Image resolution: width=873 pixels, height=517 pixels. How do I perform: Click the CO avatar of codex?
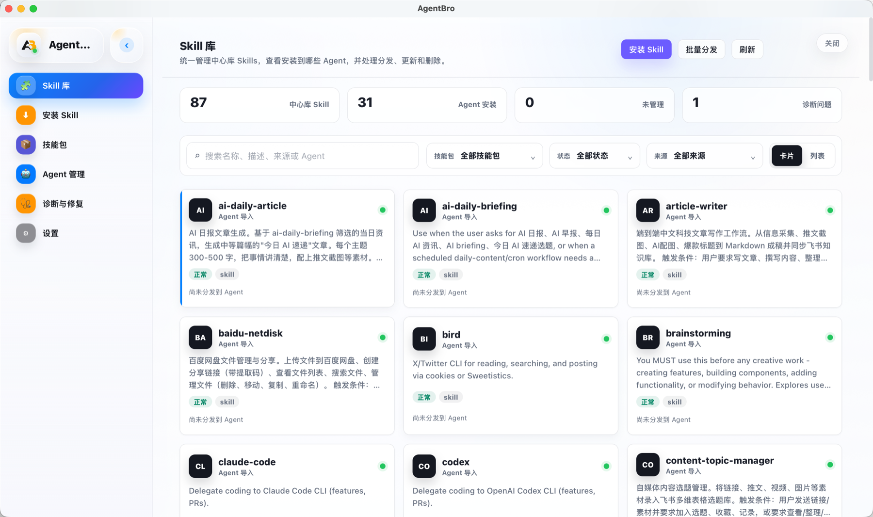coord(424,466)
